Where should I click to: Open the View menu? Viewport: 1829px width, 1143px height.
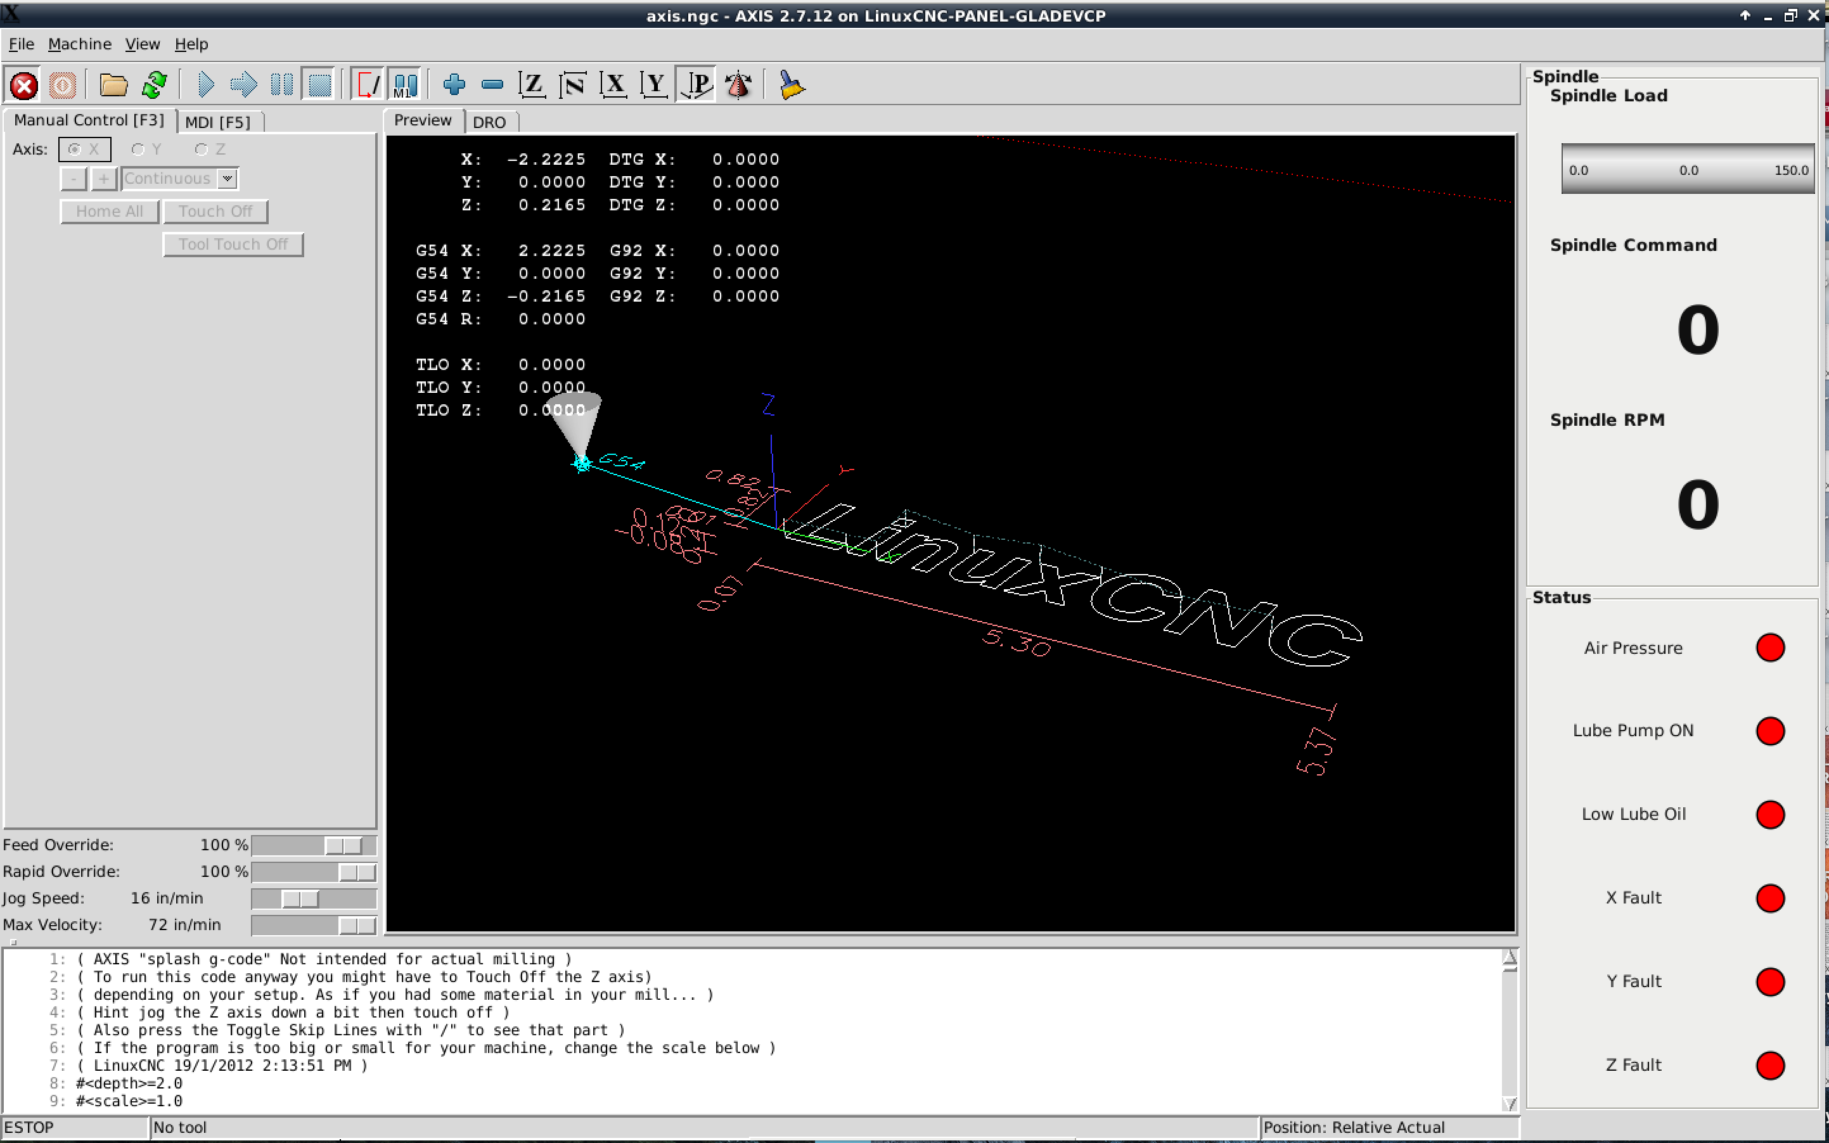[142, 44]
